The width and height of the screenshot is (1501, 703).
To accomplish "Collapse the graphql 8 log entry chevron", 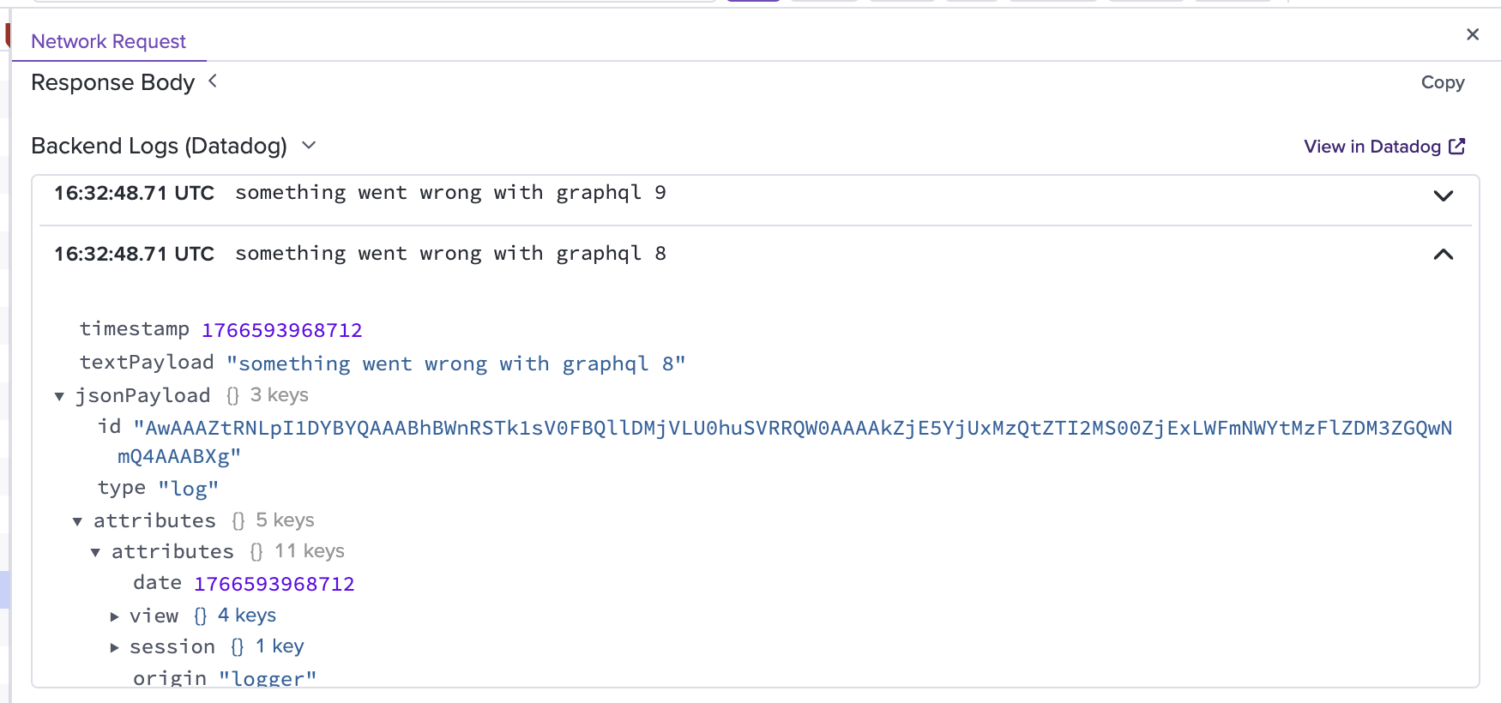I will pyautogui.click(x=1444, y=255).
